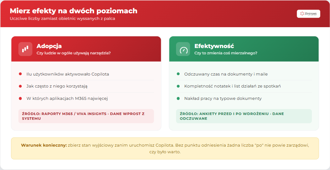Click the slide title 'Mierz efekty na dwóch poziomach'
This screenshot has width=330, height=170.
coord(73,11)
